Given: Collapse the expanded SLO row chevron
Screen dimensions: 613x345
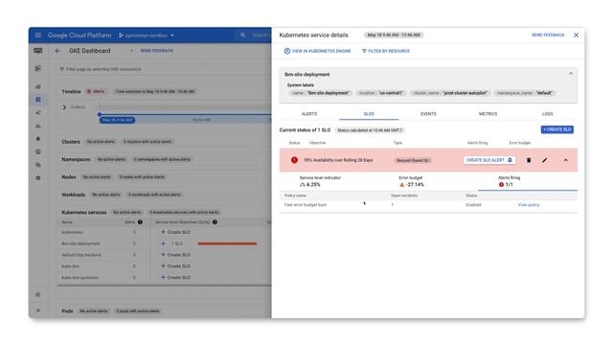Looking at the screenshot, I should (x=566, y=160).
